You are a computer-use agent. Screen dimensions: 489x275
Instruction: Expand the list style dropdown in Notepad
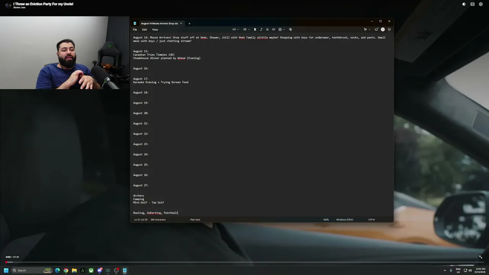[246, 29]
